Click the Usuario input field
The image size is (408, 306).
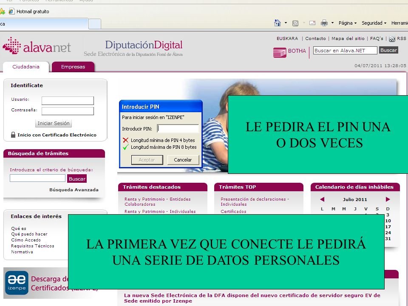point(68,101)
